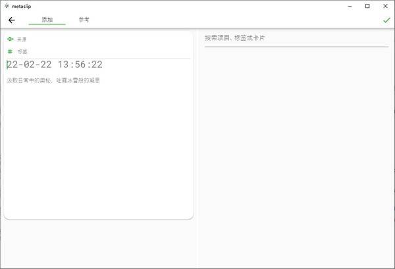Confirm the card with the green checkmark
The image size is (395, 269).
pos(386,20)
